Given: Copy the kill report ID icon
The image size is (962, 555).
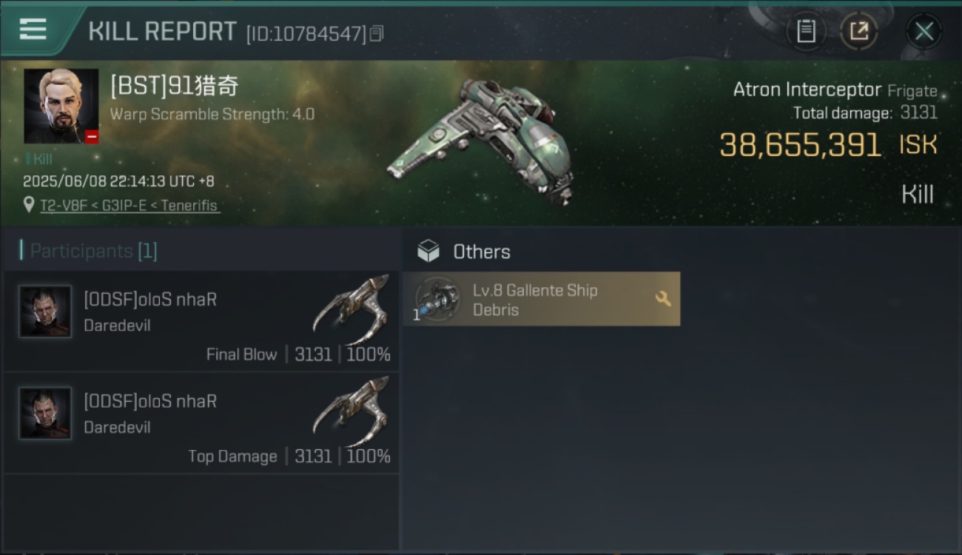Looking at the screenshot, I should point(377,33).
